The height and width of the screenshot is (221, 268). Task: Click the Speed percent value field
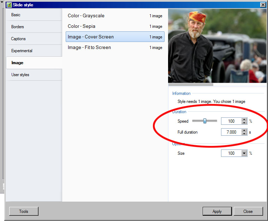(231, 121)
